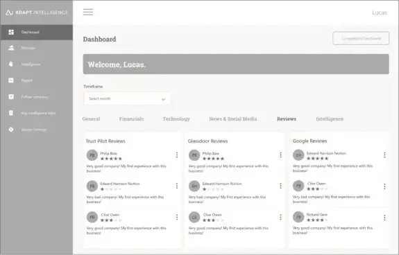Click Philip Baie's five-star rating in Glassdoor Reviews
The height and width of the screenshot is (255, 399).
213,159
